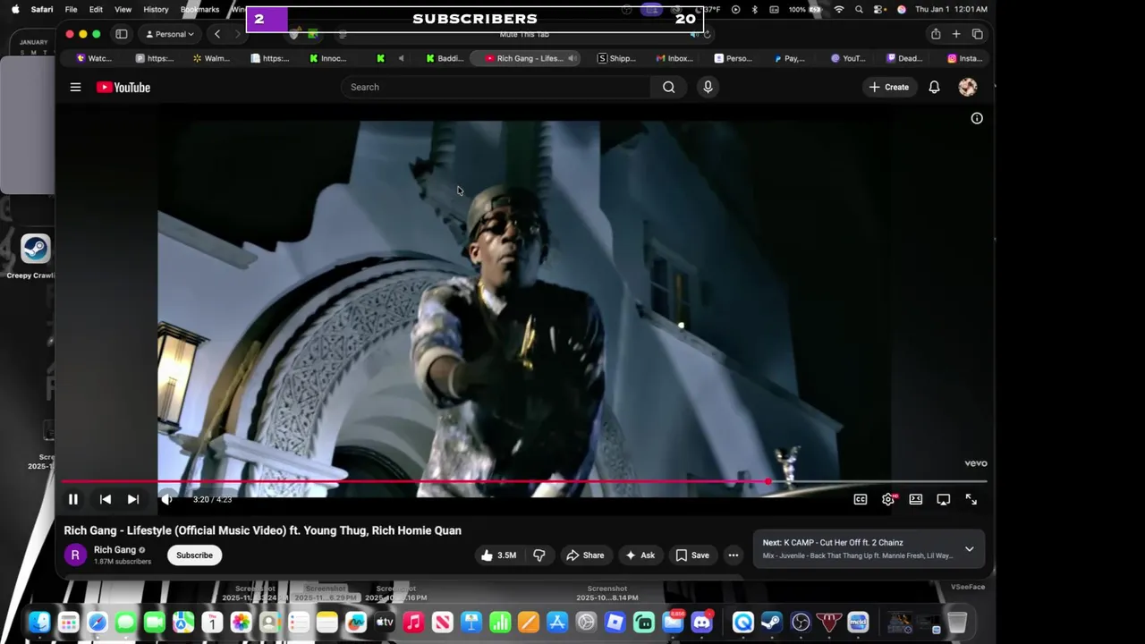Like the video with 3.5M likes
1145x644 pixels.
(x=498, y=555)
